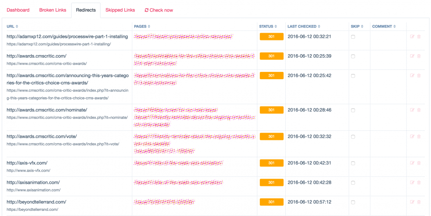Click timestamp 2016-06-12 00:42:28
Viewport: 431px width, 216px height.
[309, 182]
